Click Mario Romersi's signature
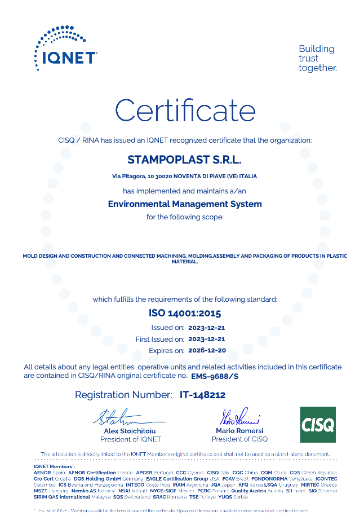Viewport: 364px width, 529px height. tap(239, 417)
